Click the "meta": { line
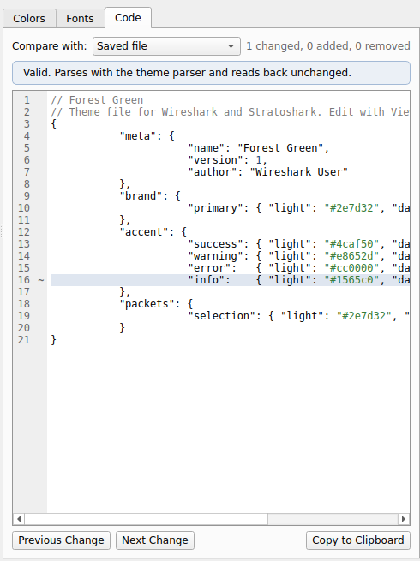The width and height of the screenshot is (420, 561). pos(147,136)
